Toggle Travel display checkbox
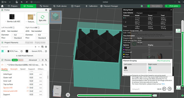The image size is (184, 98). pyautogui.click(x=124, y=48)
